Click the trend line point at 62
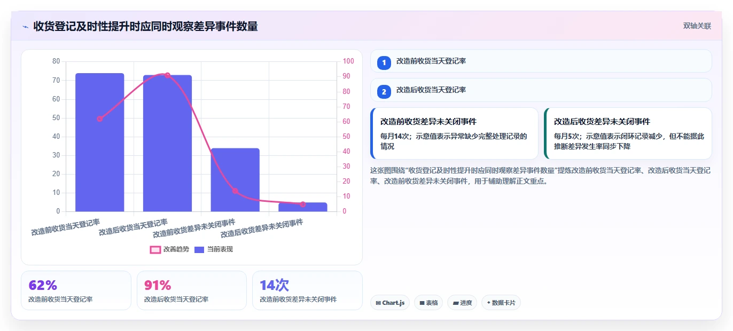 99,119
